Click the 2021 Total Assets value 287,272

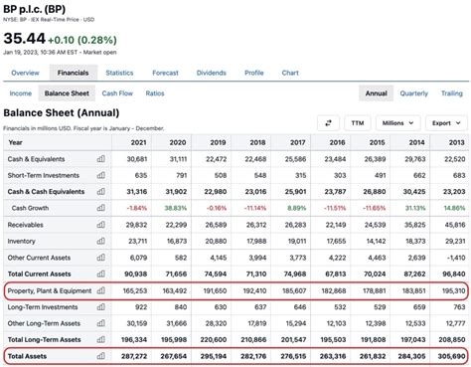pos(134,356)
